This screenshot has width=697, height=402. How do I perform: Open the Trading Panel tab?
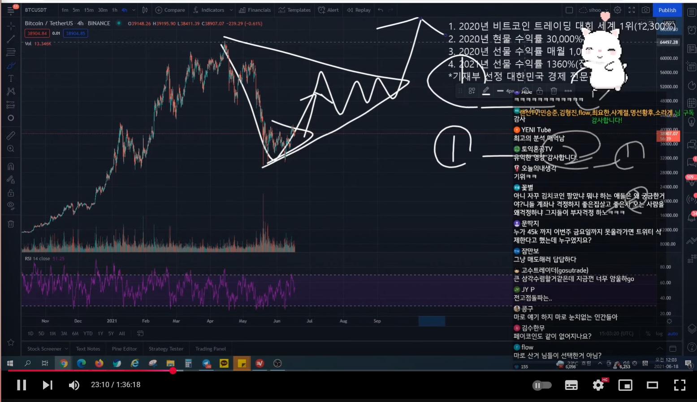click(210, 349)
